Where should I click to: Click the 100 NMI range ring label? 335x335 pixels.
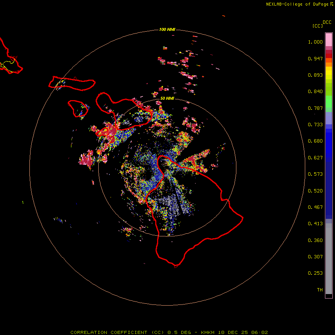coord(167,29)
